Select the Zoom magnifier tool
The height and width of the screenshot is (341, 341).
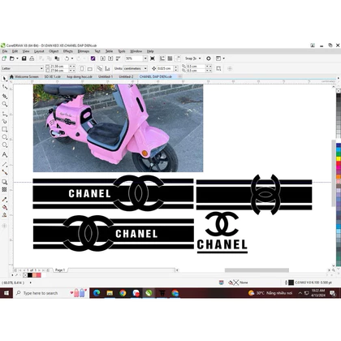click(x=5, y=104)
